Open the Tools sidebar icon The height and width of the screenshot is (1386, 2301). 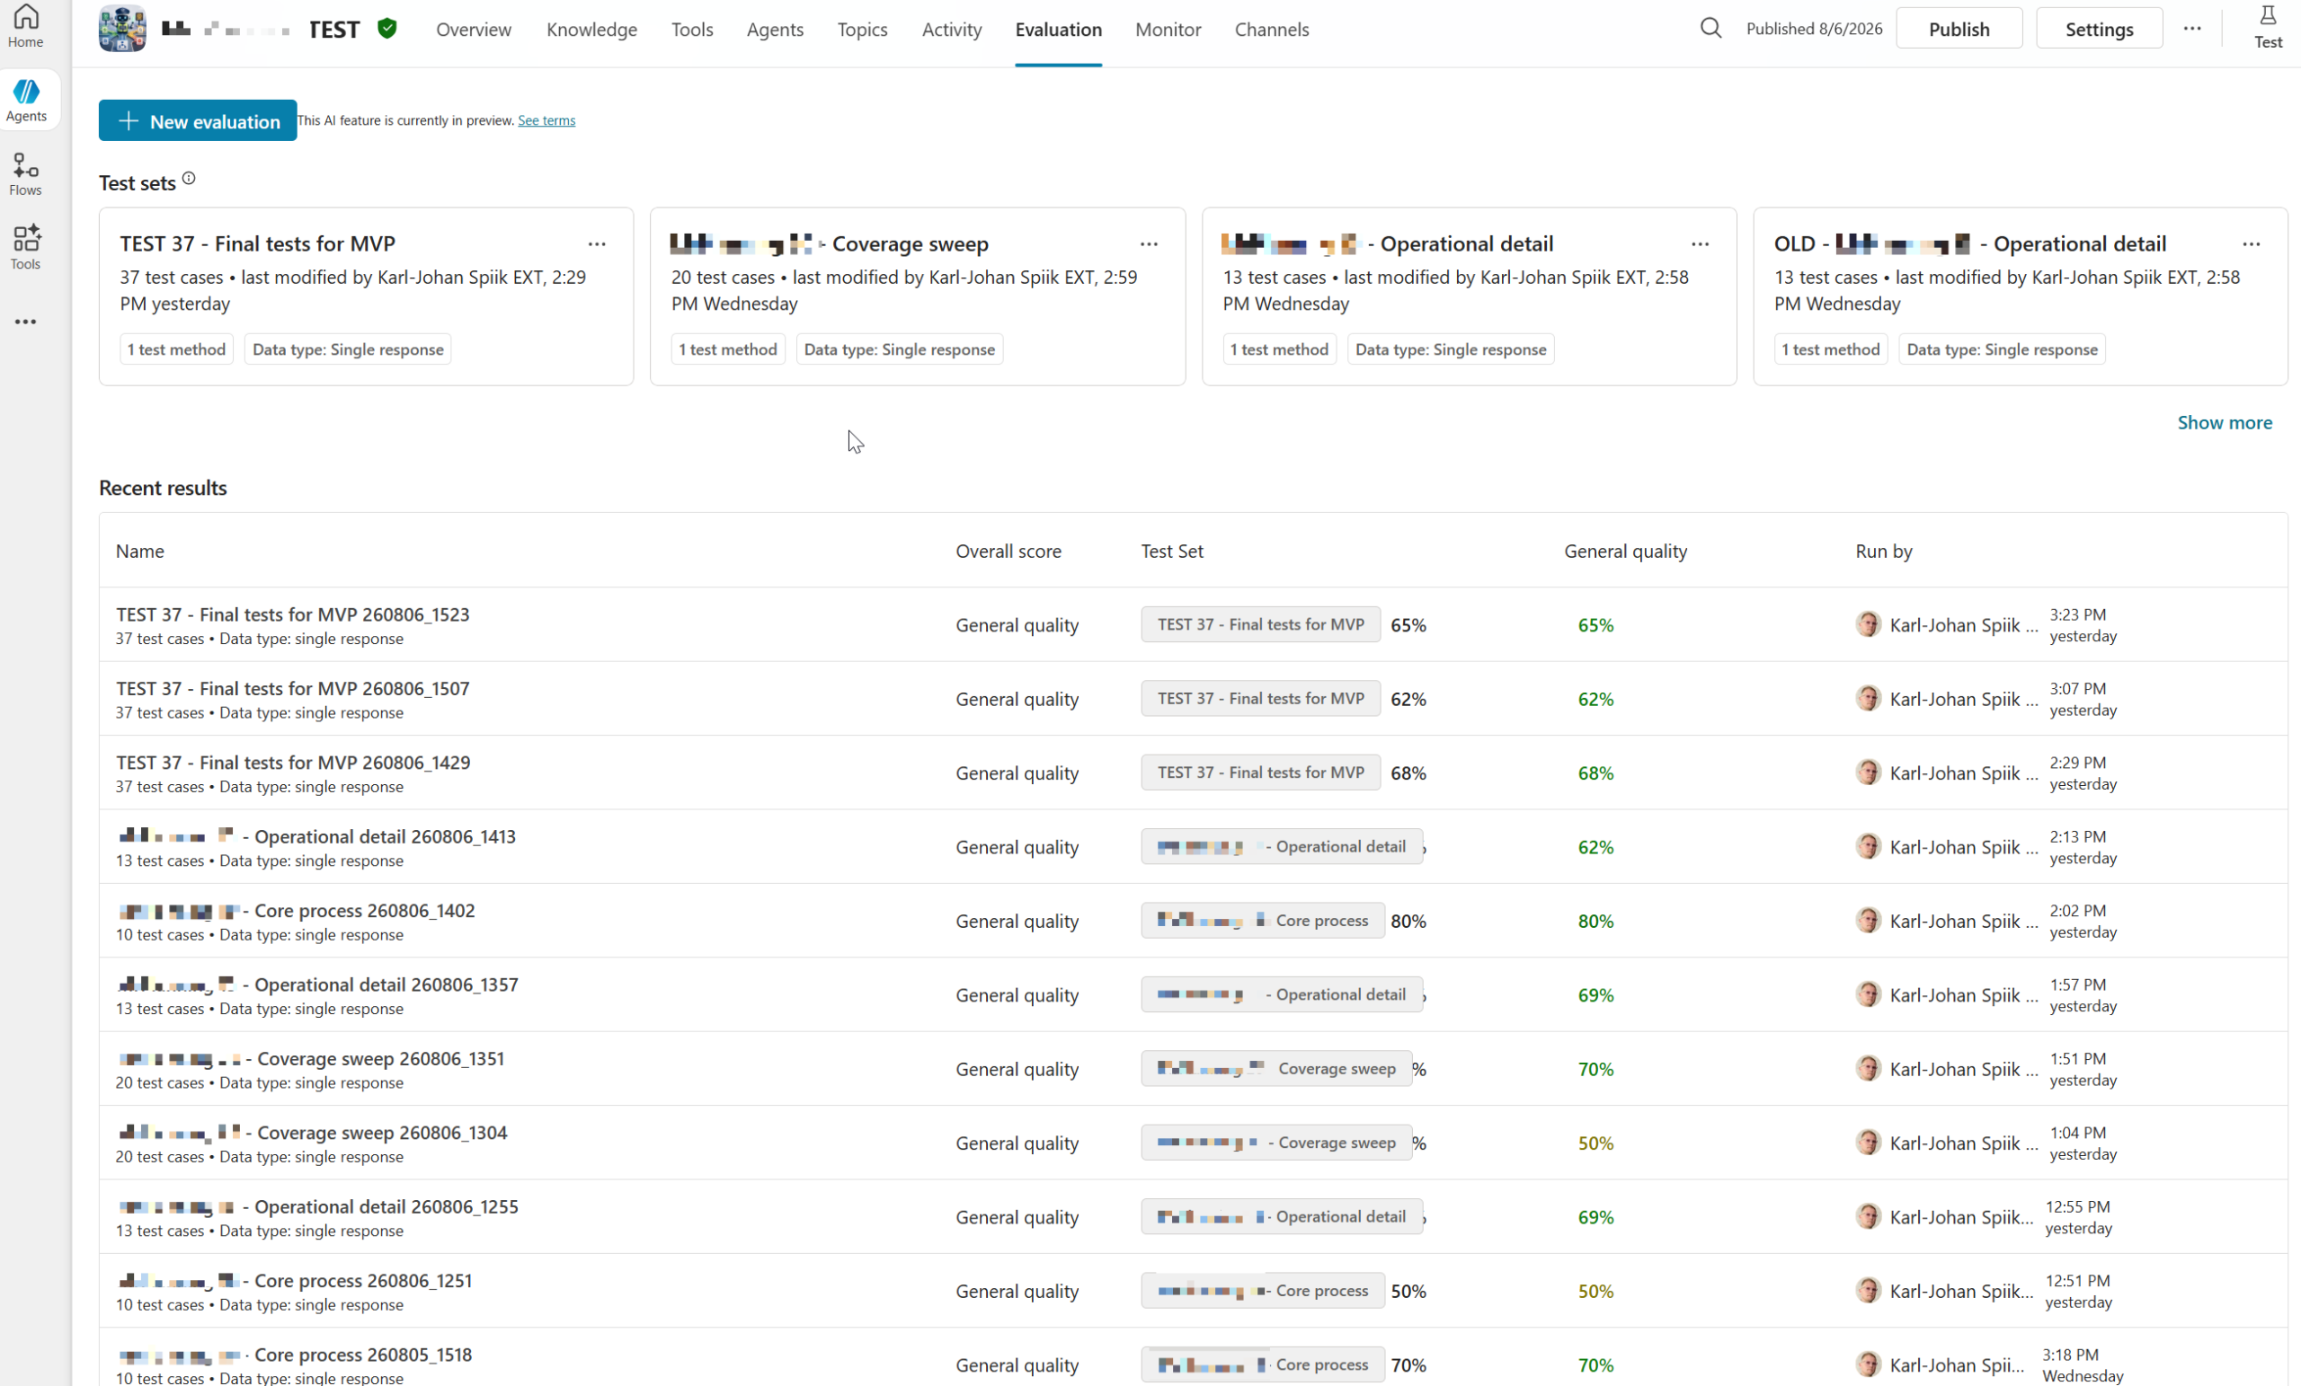[x=25, y=247]
